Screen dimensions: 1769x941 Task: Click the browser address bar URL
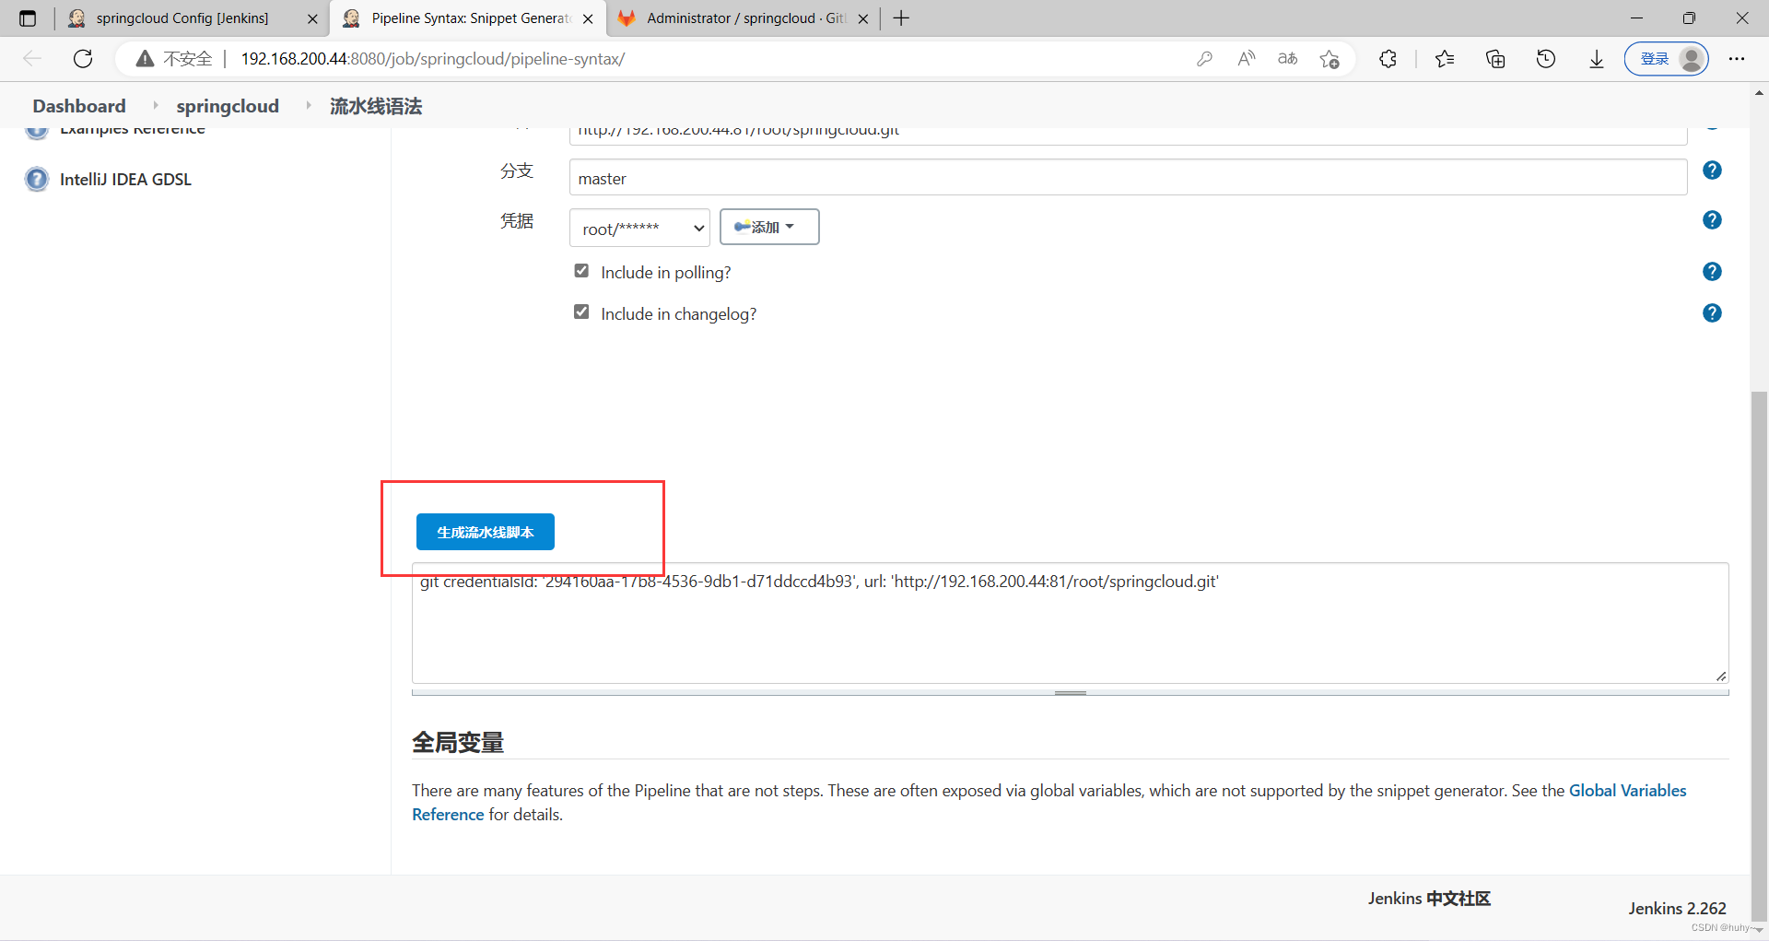(433, 59)
